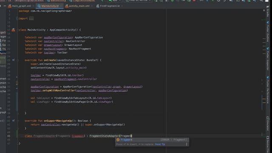Close the main_graph.xml tab
The width and height of the screenshot is (272, 153).
pyautogui.click(x=33, y=6)
